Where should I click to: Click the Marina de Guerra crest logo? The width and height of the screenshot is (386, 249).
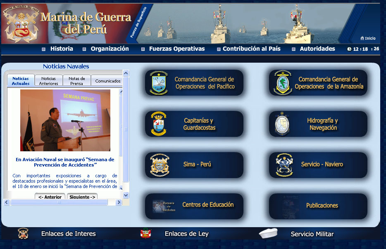pyautogui.click(x=21, y=25)
